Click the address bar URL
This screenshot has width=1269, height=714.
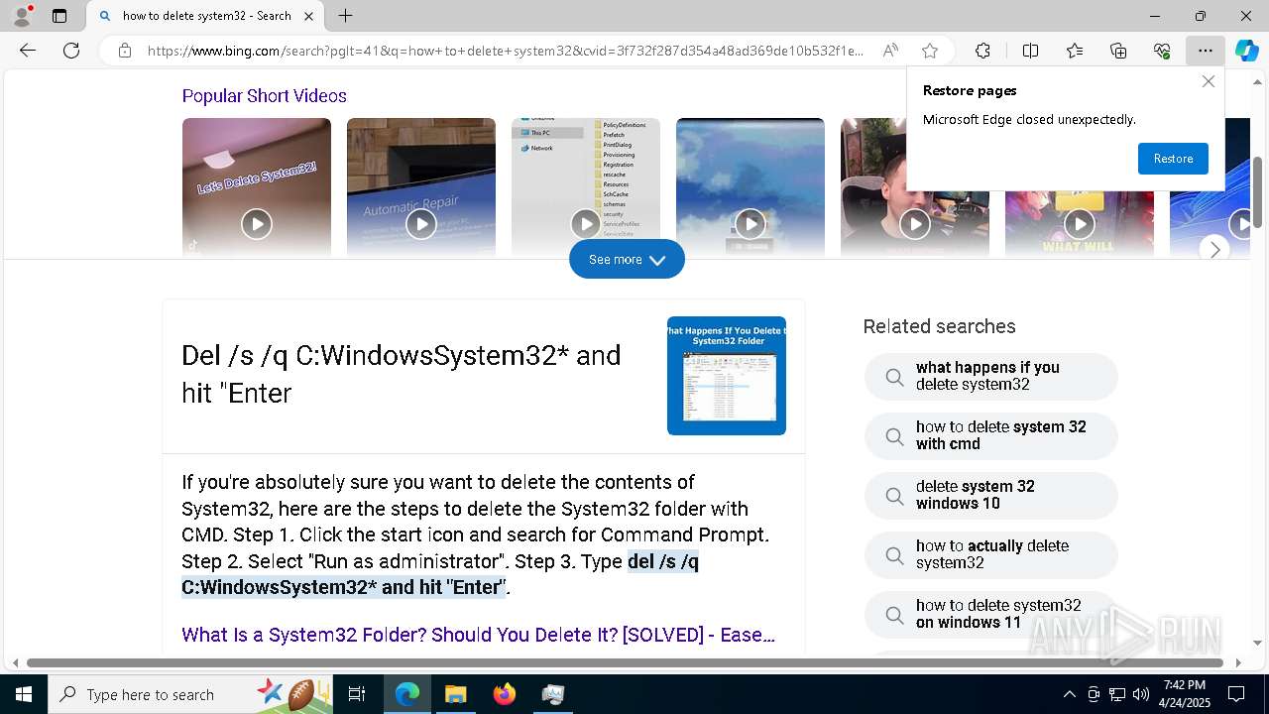[x=506, y=51]
